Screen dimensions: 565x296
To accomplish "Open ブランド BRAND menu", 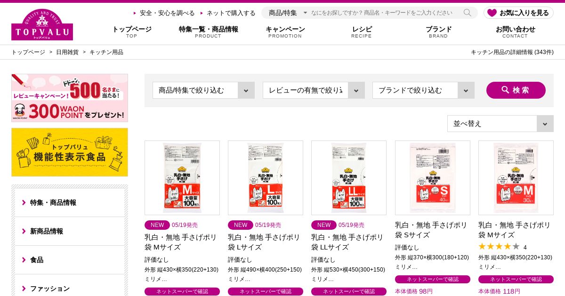I will click(x=438, y=32).
